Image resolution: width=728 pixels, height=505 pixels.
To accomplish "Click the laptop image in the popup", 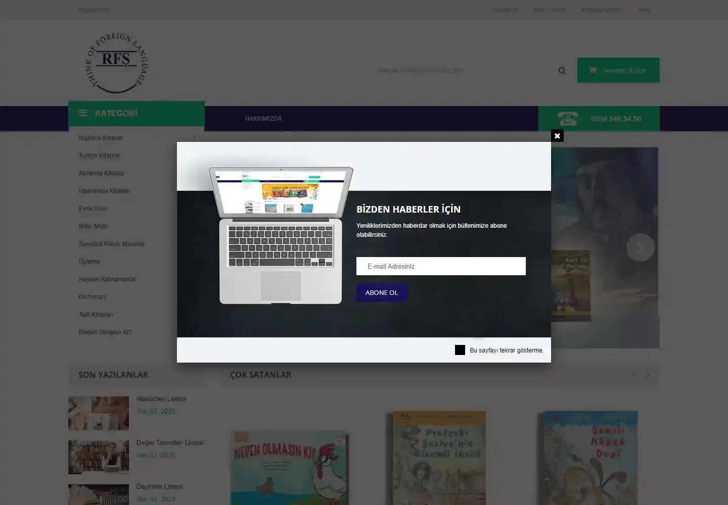I will [x=281, y=235].
